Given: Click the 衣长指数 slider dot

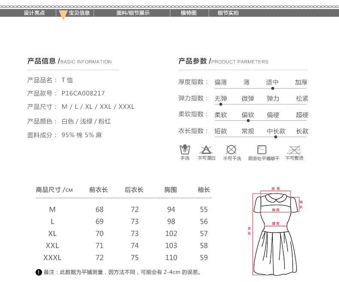Looking at the screenshot, I should click(275, 137).
